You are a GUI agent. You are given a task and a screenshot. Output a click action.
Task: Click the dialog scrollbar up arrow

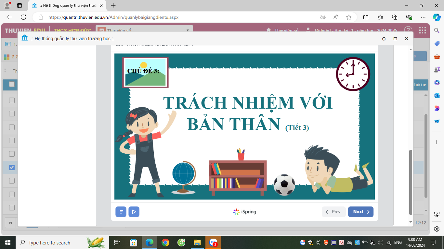coord(411,49)
